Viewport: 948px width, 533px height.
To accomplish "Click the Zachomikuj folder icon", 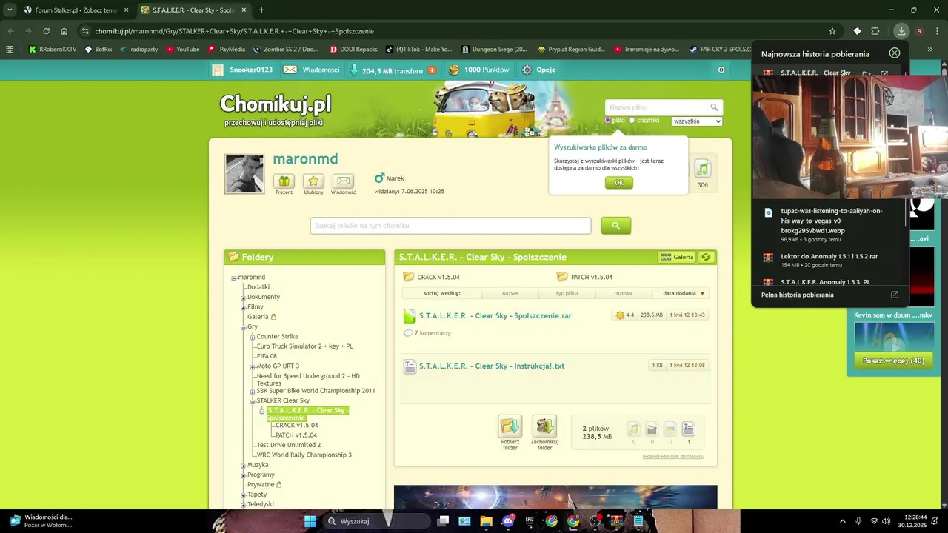I will point(544,426).
